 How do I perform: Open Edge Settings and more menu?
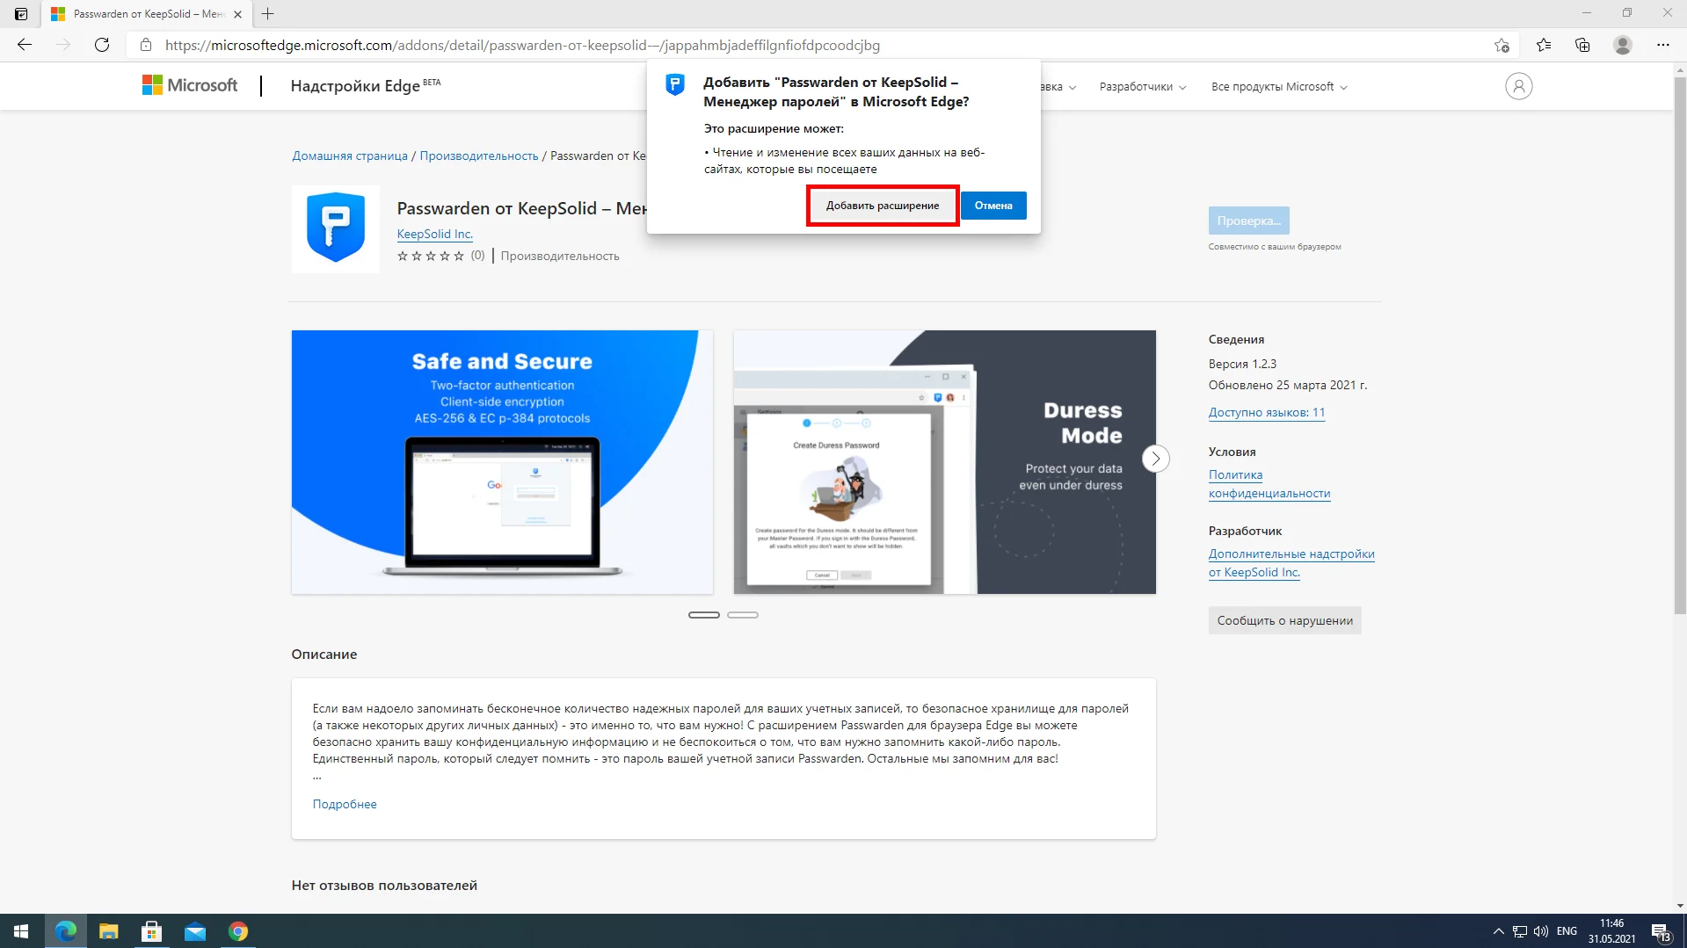[1663, 45]
